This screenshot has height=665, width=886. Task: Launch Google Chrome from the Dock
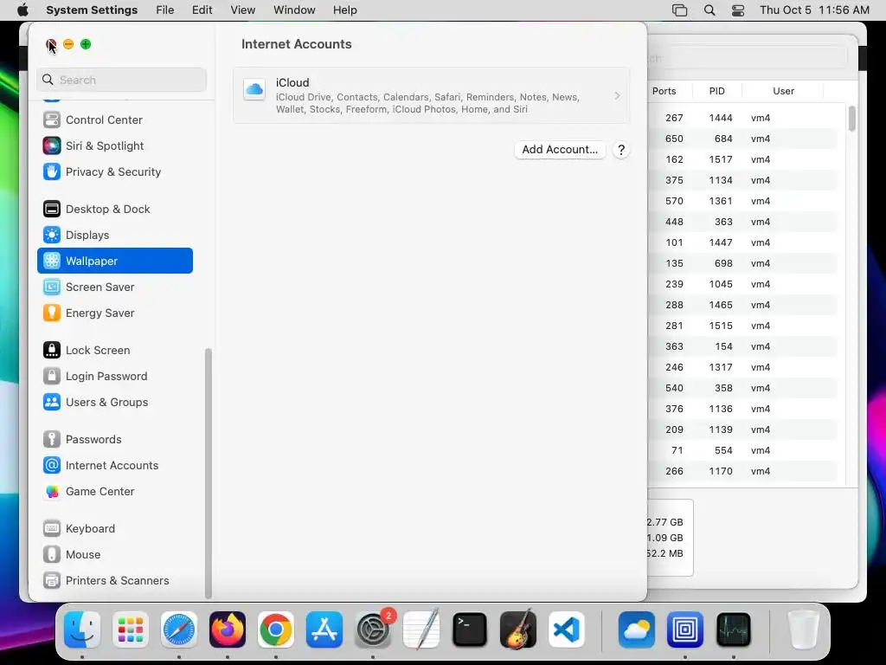(x=276, y=629)
